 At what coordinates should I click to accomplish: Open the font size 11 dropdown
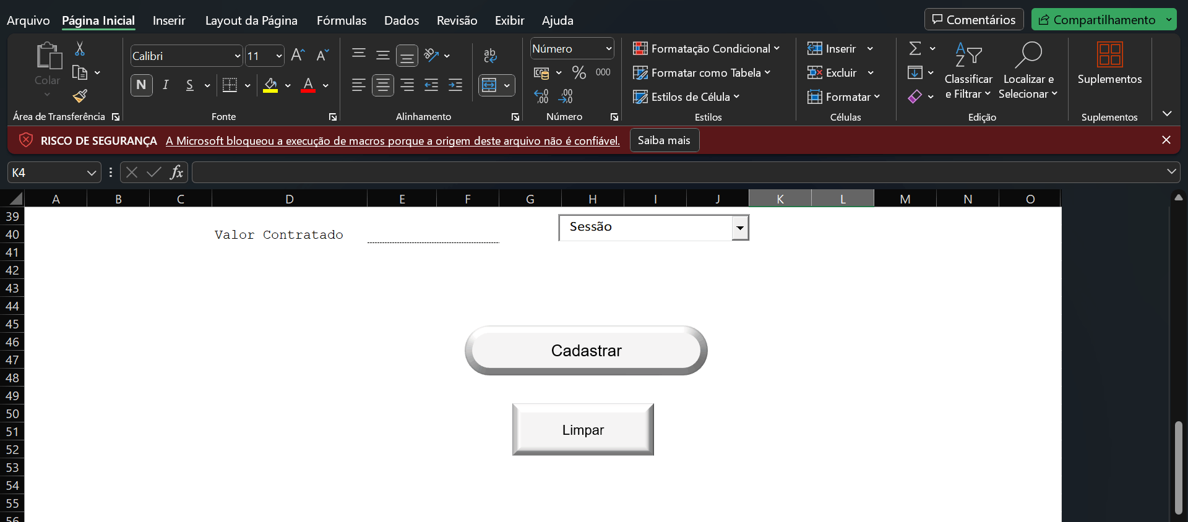(279, 56)
